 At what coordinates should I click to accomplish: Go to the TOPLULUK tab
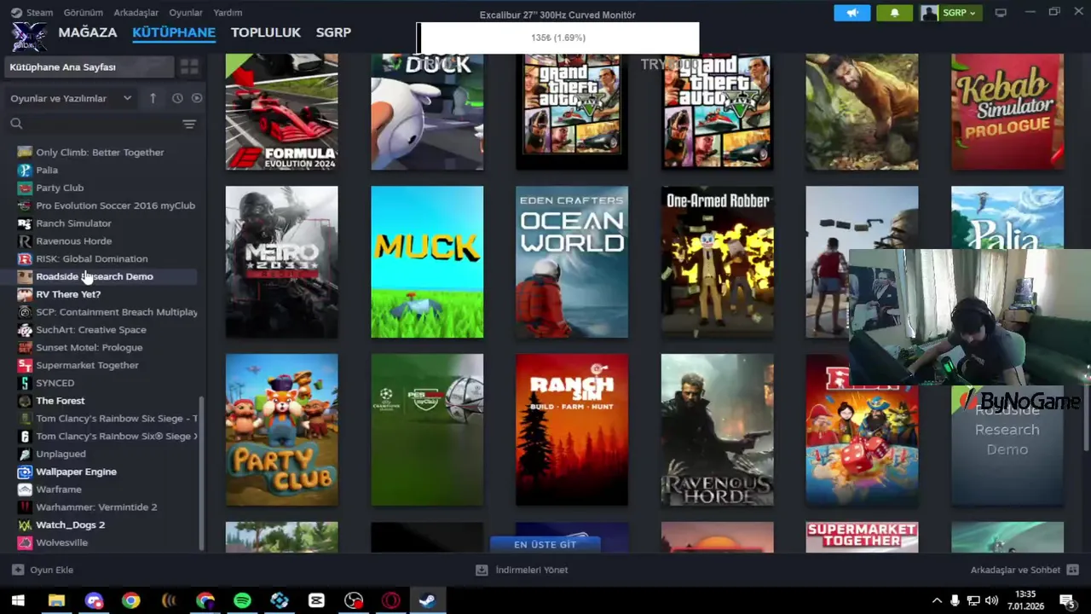pyautogui.click(x=266, y=32)
